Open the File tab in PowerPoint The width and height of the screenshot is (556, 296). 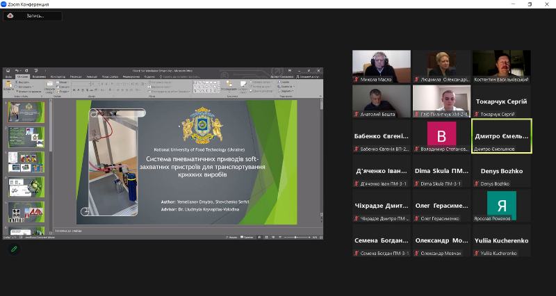coord(8,76)
